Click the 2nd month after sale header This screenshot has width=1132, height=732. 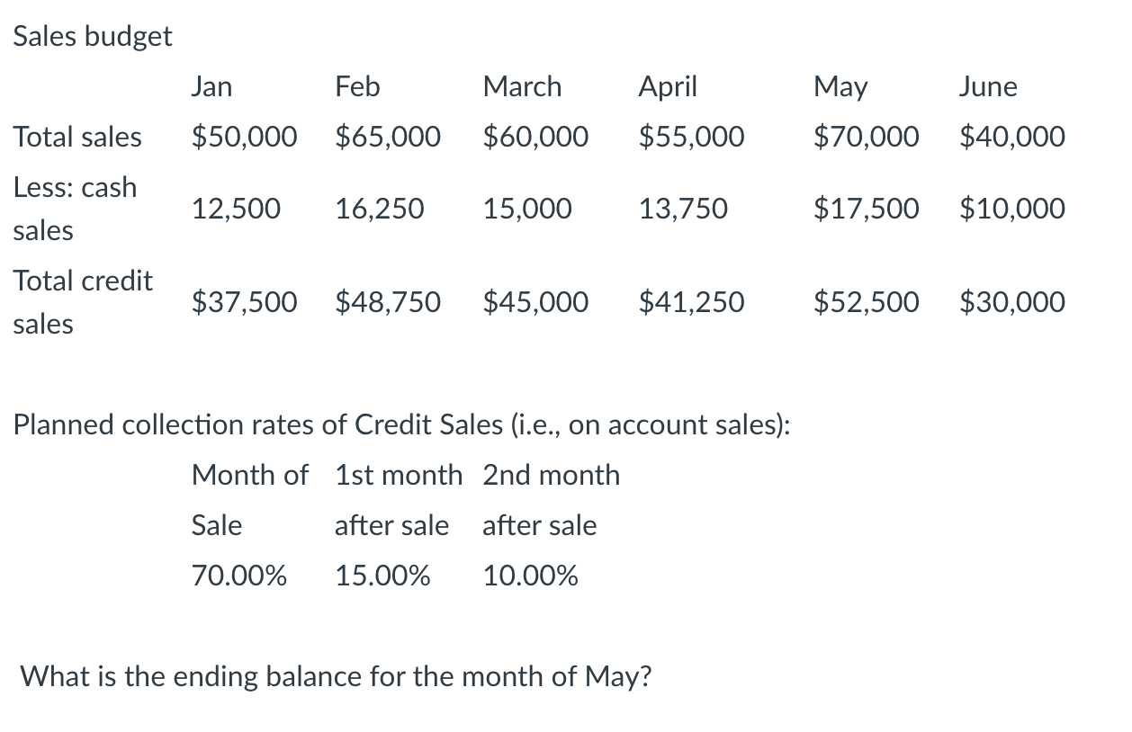(551, 500)
